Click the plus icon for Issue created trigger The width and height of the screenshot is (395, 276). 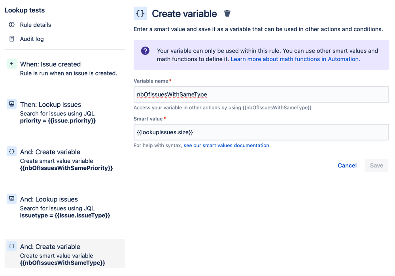point(11,64)
